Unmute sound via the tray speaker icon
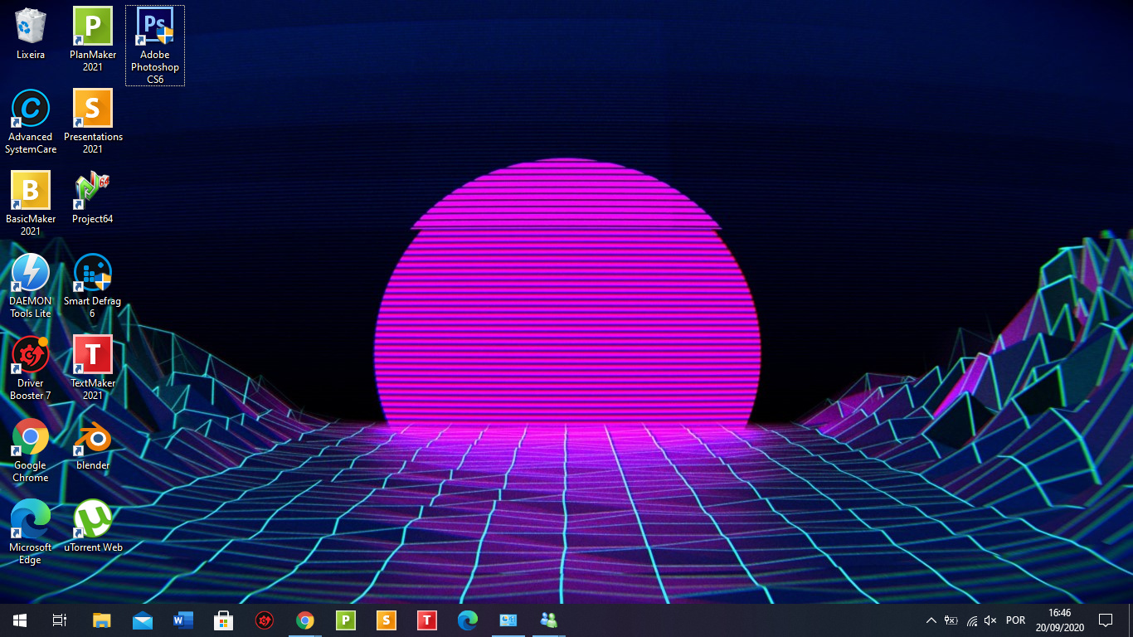The width and height of the screenshot is (1133, 637). [990, 620]
